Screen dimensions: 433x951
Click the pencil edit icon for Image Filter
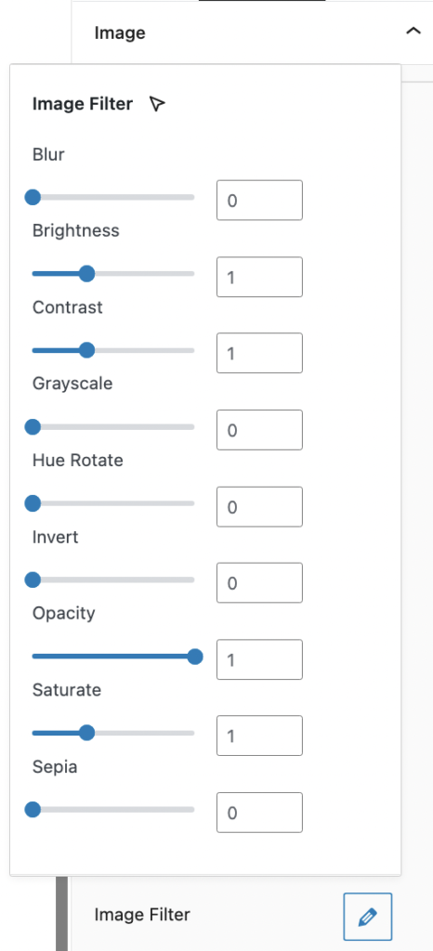[368, 916]
